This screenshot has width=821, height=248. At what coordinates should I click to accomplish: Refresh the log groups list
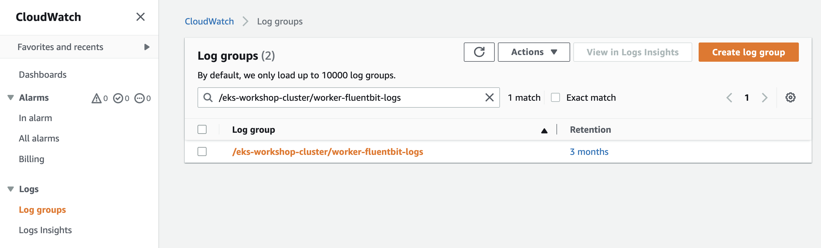tap(479, 52)
